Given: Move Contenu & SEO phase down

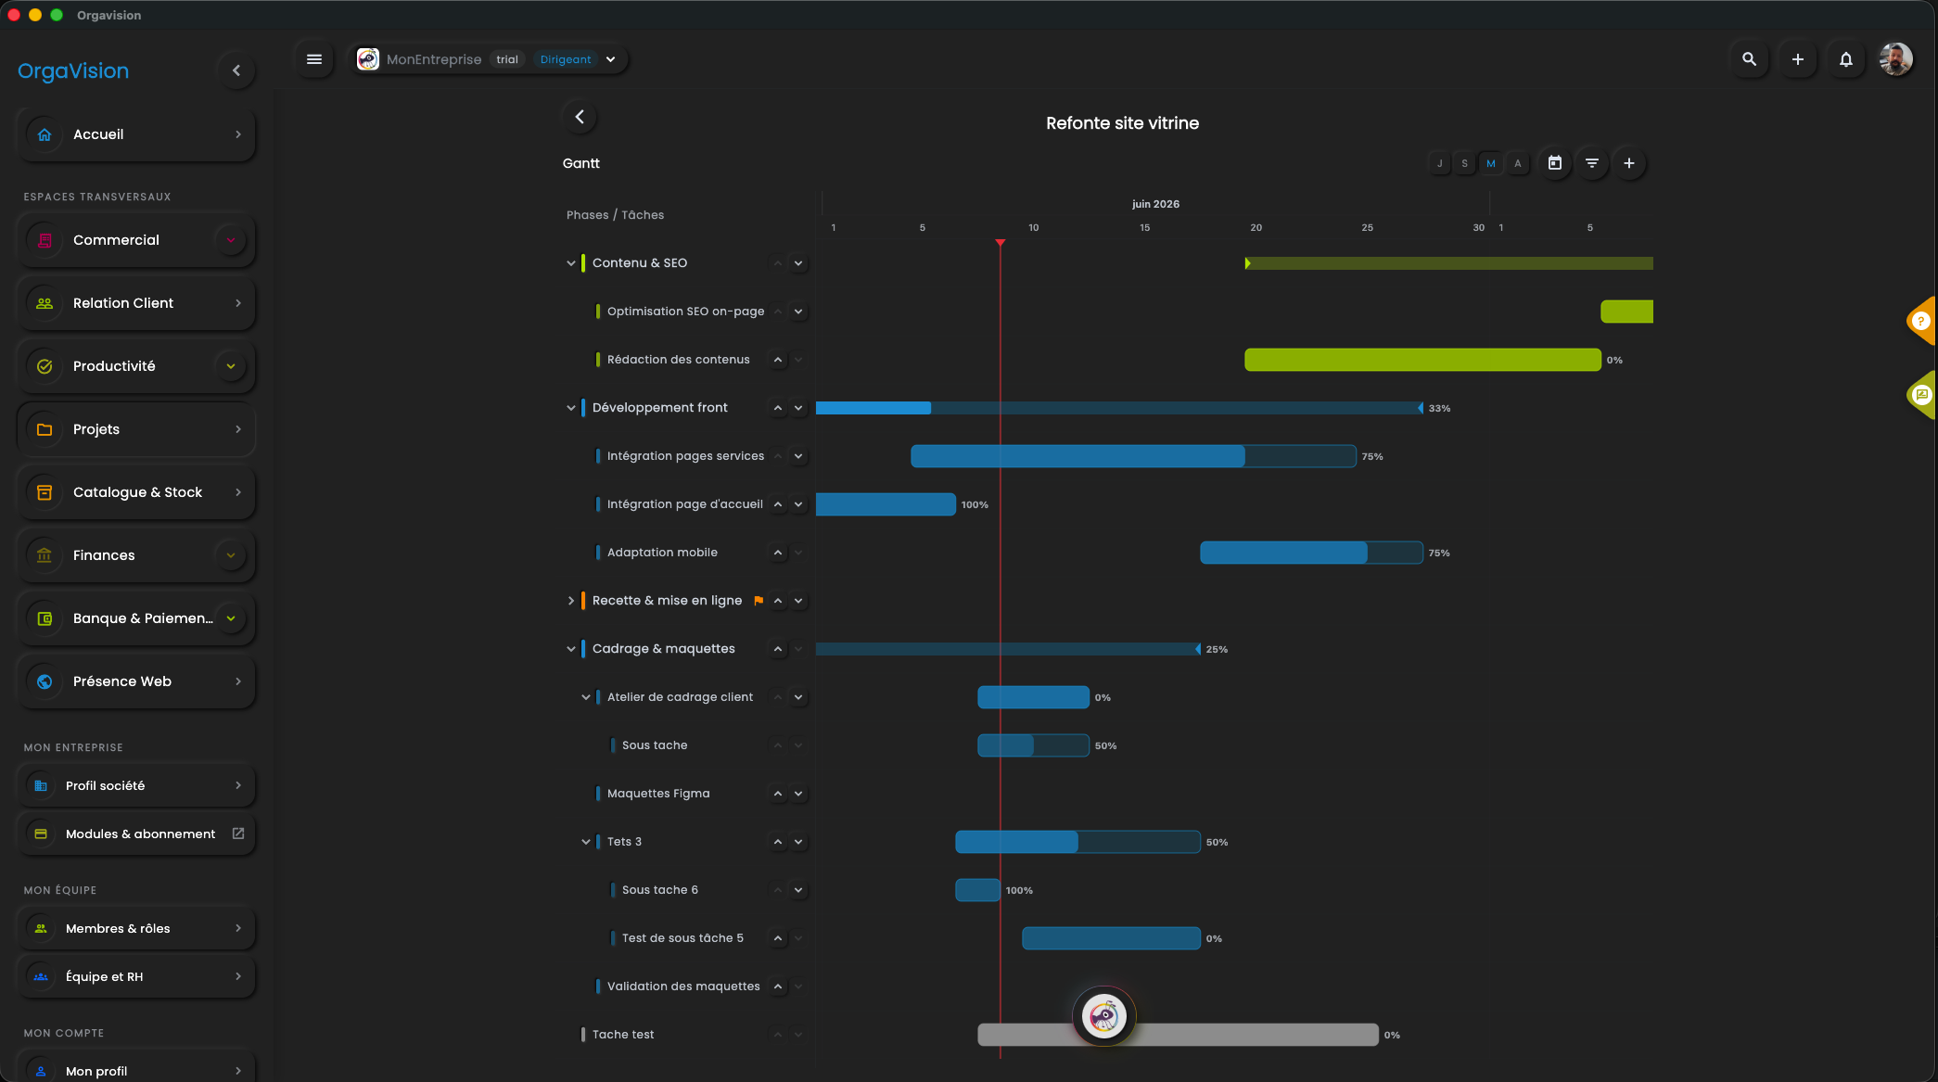Looking at the screenshot, I should point(798,263).
